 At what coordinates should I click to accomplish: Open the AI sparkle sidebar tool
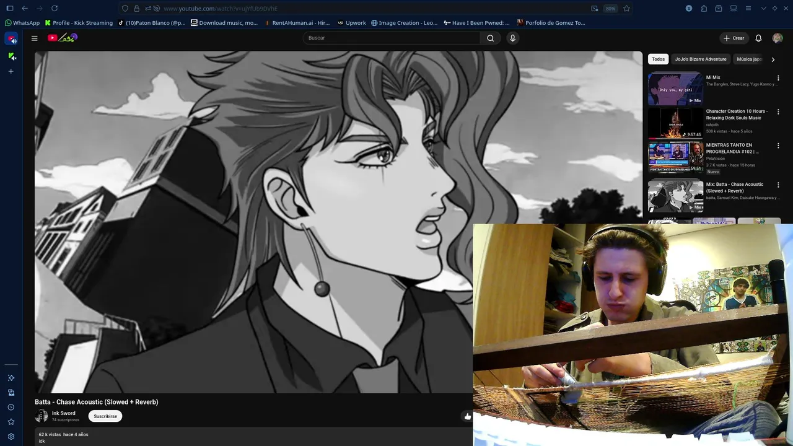coord(11,378)
